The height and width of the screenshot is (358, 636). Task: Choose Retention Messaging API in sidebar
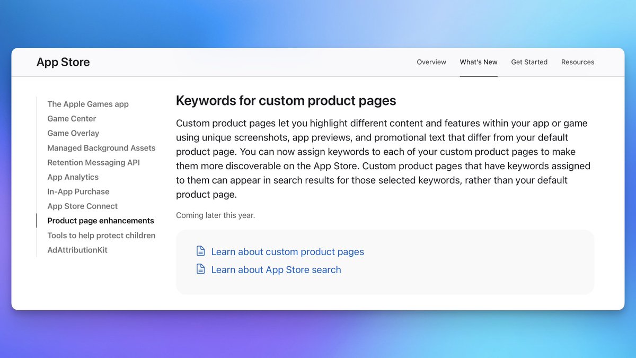click(93, 162)
